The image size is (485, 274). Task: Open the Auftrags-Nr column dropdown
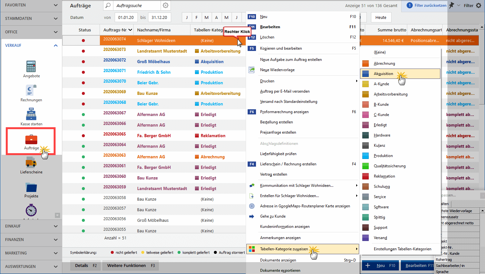130,30
